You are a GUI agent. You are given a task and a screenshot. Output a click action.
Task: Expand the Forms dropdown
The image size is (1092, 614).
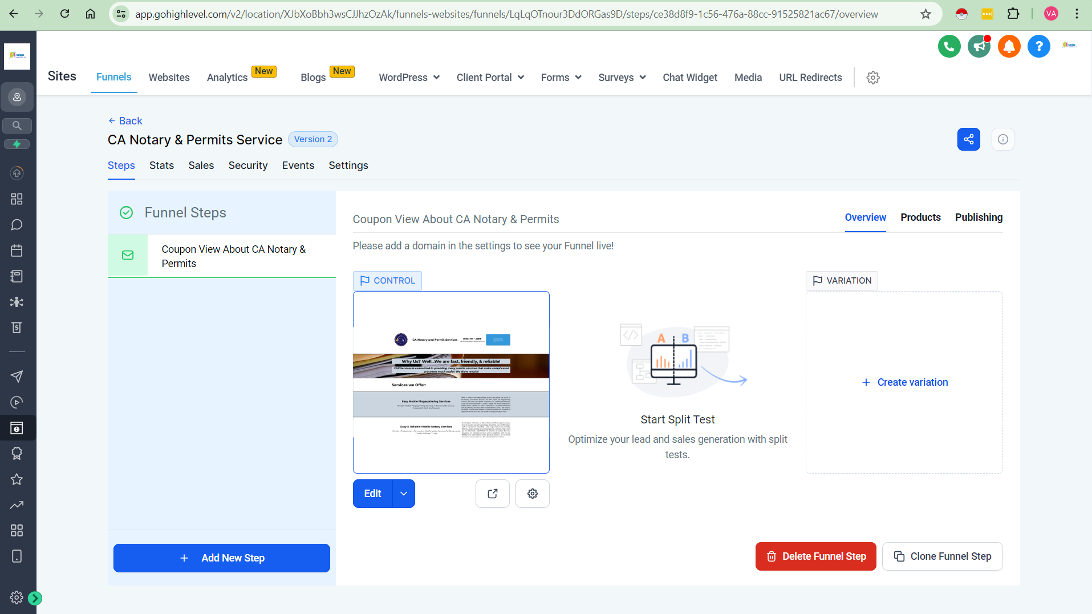click(x=561, y=78)
